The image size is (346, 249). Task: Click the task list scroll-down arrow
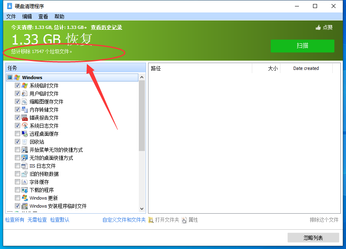point(142,209)
